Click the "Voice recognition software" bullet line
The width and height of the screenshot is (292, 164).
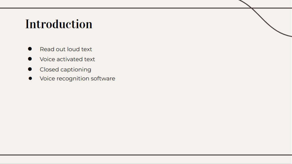point(77,78)
